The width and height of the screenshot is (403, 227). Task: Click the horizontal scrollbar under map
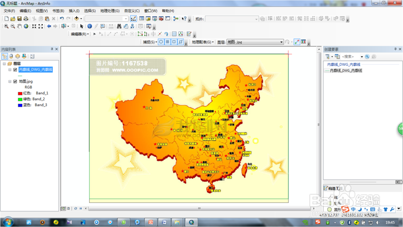pyautogui.click(x=199, y=208)
